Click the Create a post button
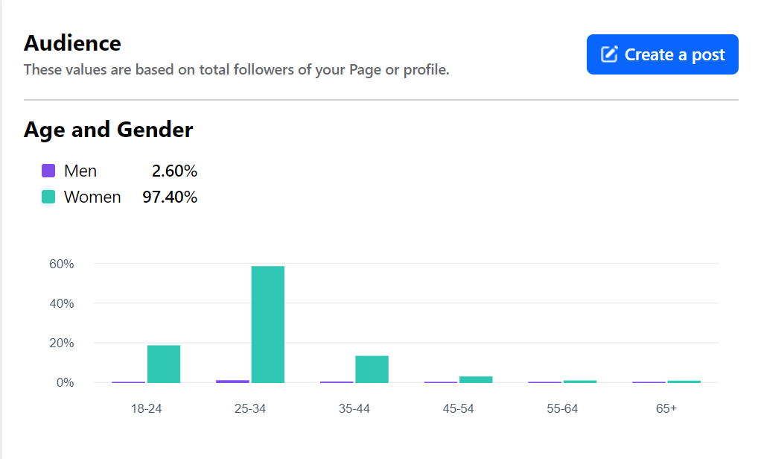Image resolution: width=758 pixels, height=459 pixels. point(662,54)
